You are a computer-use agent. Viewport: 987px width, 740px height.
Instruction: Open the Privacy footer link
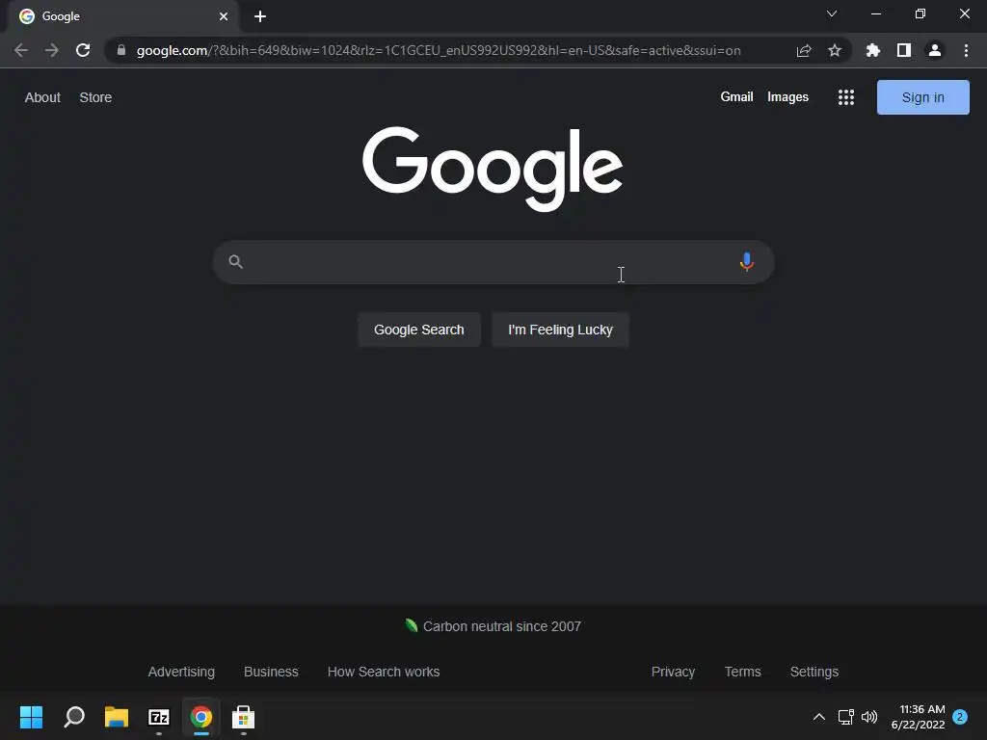point(673,672)
